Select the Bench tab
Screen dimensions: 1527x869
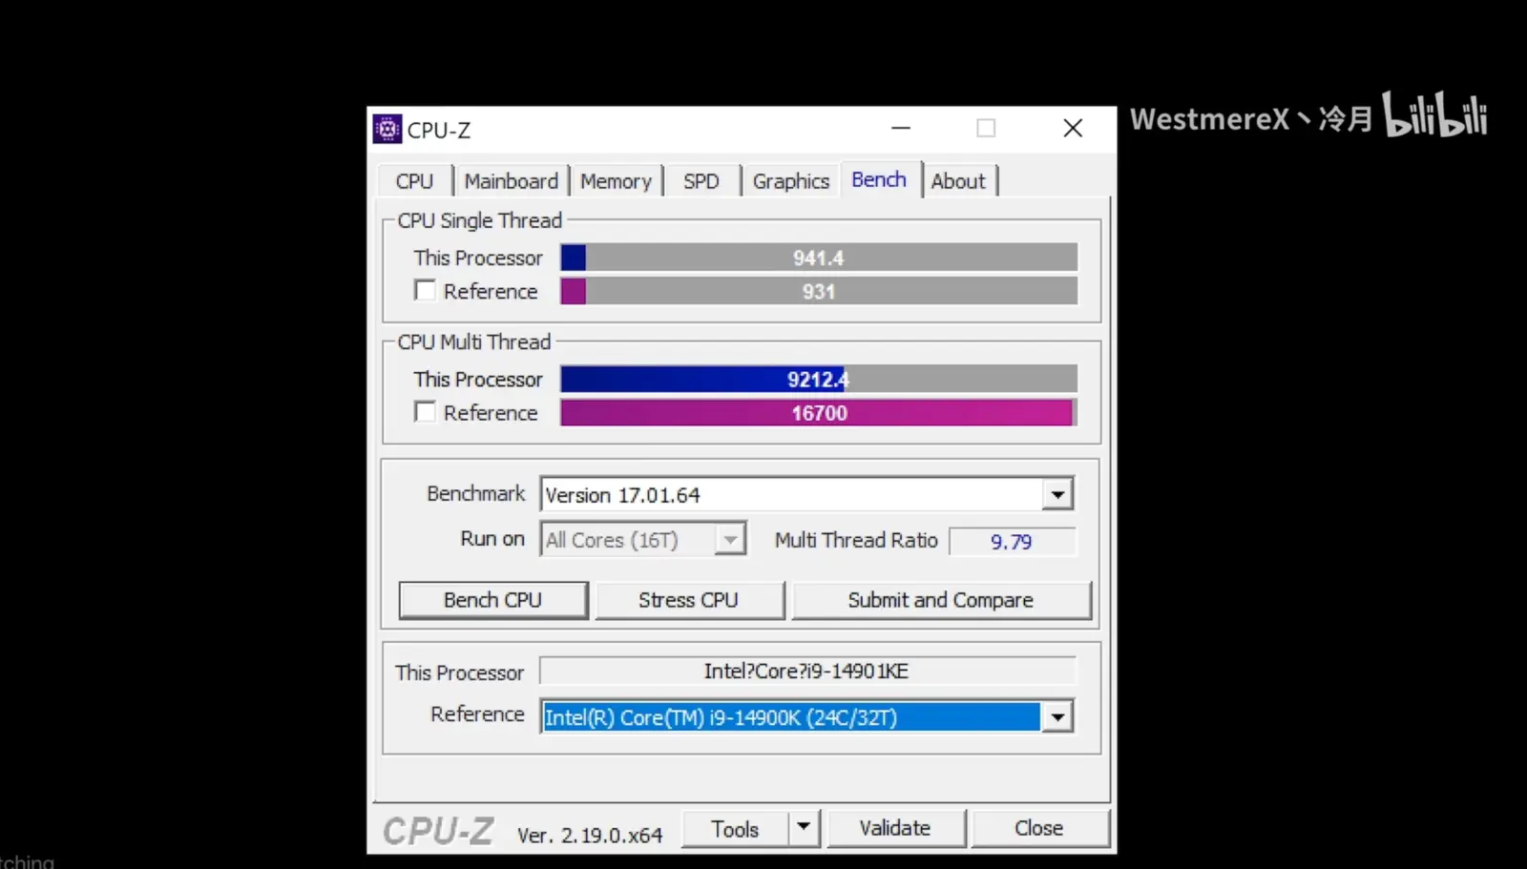pos(879,179)
